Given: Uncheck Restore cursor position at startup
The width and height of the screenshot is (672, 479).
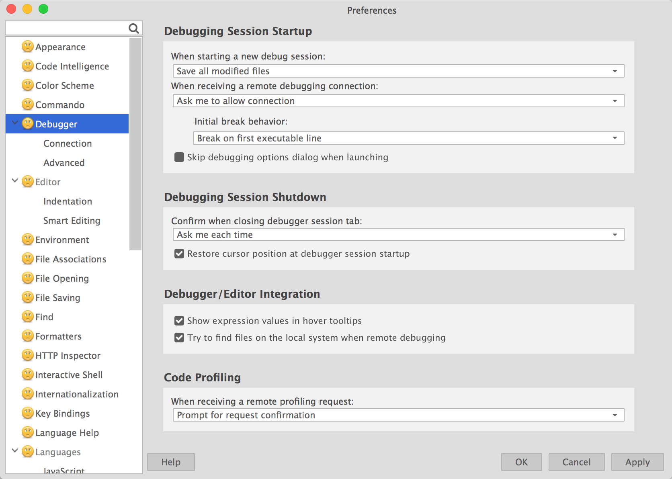Looking at the screenshot, I should 179,254.
